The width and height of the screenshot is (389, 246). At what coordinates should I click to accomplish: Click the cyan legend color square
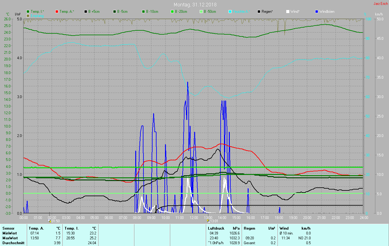click(x=230, y=12)
